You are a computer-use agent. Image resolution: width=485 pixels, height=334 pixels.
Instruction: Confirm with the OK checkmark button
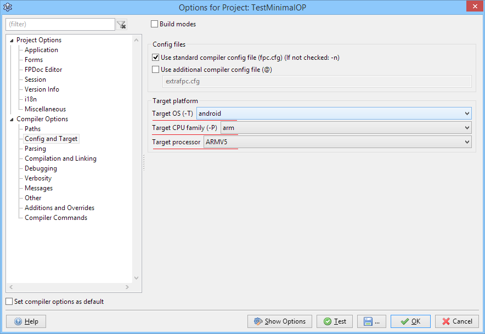pos(410,321)
